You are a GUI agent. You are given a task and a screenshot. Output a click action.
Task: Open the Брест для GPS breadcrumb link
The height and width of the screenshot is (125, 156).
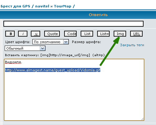point(15,6)
